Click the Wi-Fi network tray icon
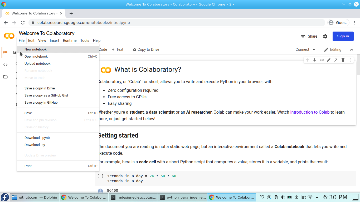 coord(310,197)
